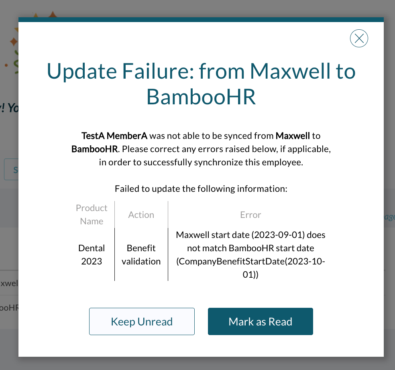Click the bold TestA MemberA employee name
This screenshot has width=395, height=370.
coord(114,136)
